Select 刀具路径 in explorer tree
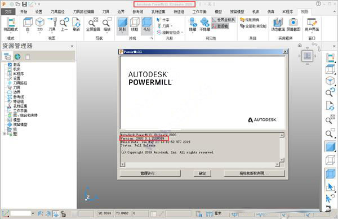338x219 pixels. click(x=20, y=83)
